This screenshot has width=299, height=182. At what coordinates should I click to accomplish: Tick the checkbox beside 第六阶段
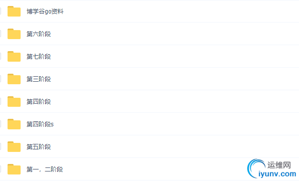coord(0,34)
